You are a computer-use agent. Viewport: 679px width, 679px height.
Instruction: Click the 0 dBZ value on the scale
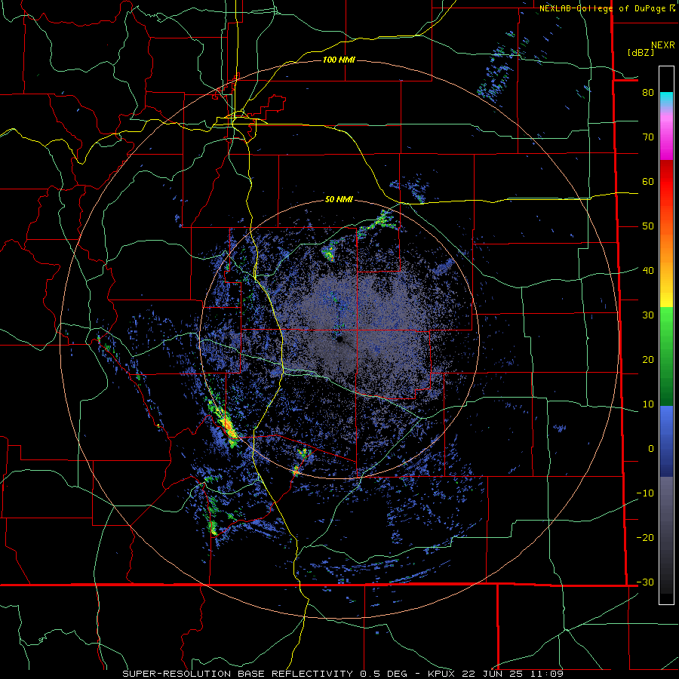click(651, 449)
